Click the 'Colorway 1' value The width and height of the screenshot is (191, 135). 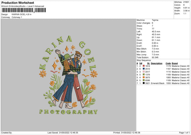[x=17, y=17]
